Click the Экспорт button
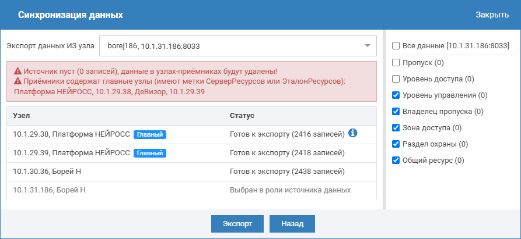 coord(237,224)
